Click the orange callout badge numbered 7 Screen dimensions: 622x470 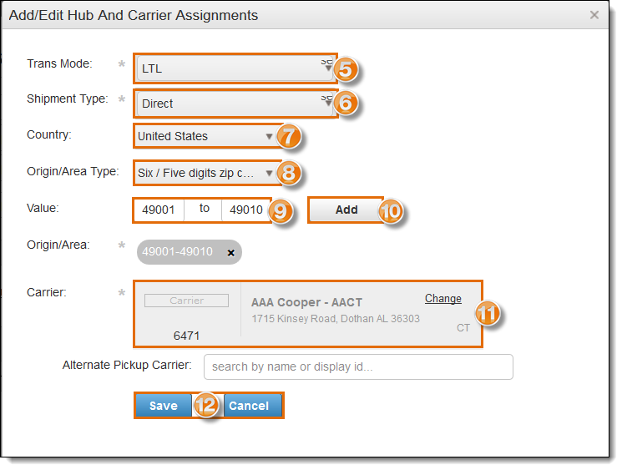289,137
